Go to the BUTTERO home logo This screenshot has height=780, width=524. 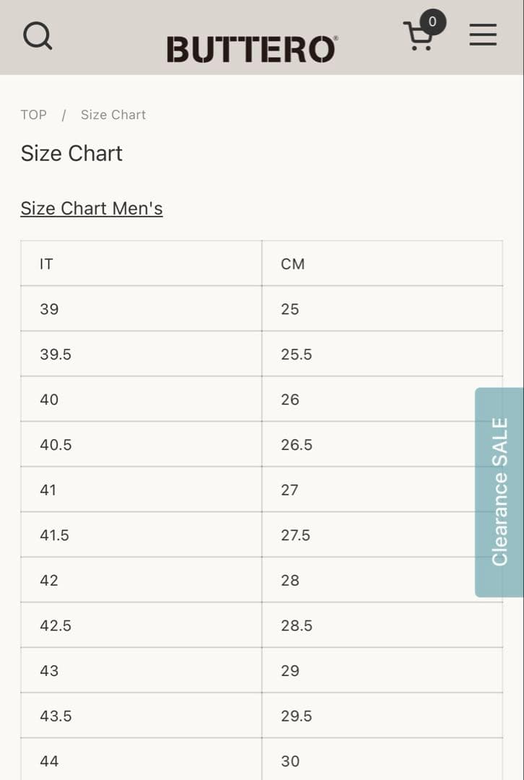[251, 49]
